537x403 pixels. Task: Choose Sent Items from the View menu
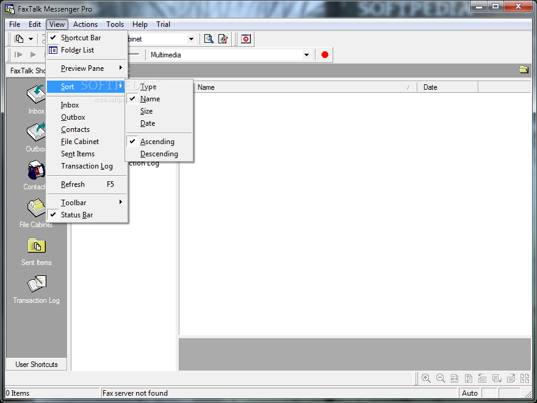pos(87,154)
